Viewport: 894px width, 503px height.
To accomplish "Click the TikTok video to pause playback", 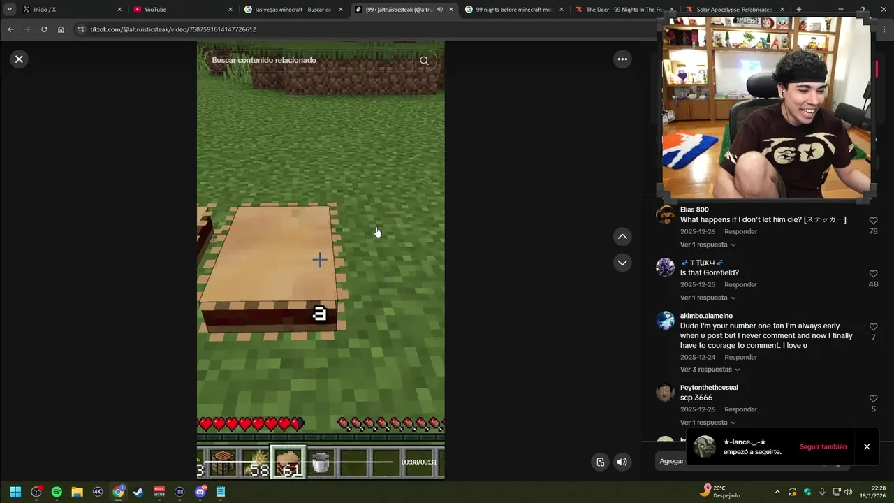I will pyautogui.click(x=321, y=260).
